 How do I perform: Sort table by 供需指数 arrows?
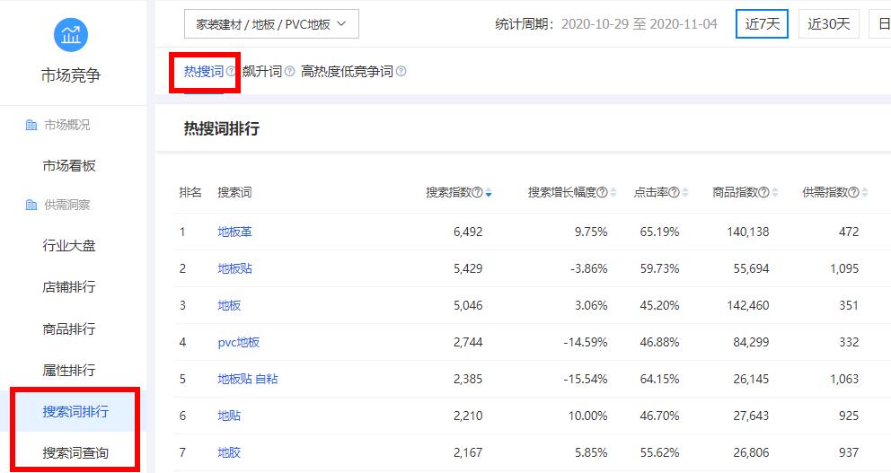click(865, 193)
